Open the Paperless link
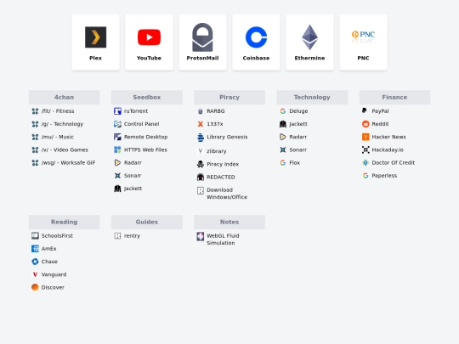This screenshot has height=344, width=459. tap(384, 176)
